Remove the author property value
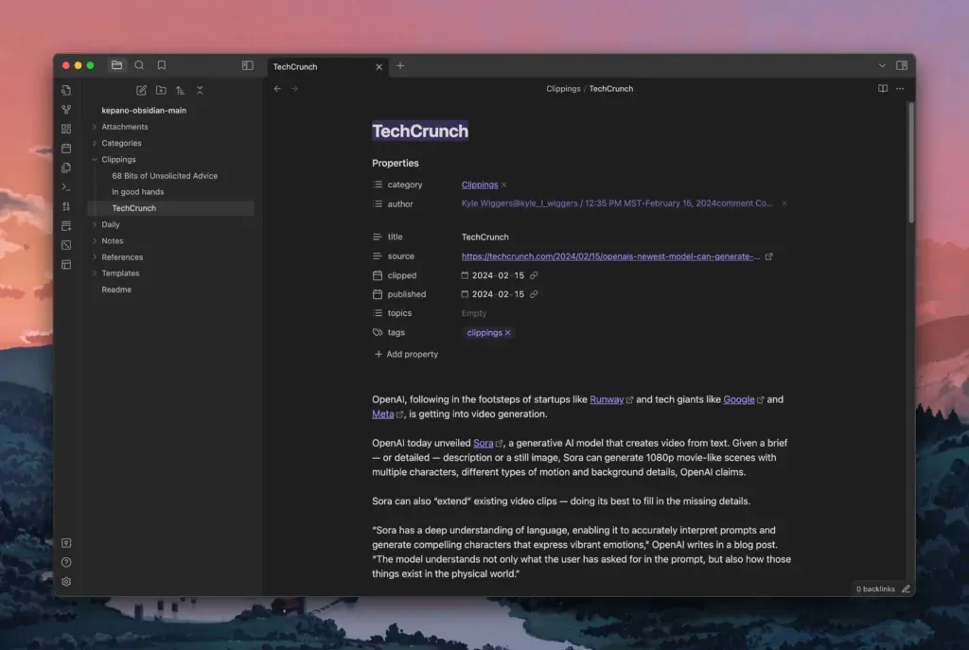The width and height of the screenshot is (969, 650). (784, 203)
